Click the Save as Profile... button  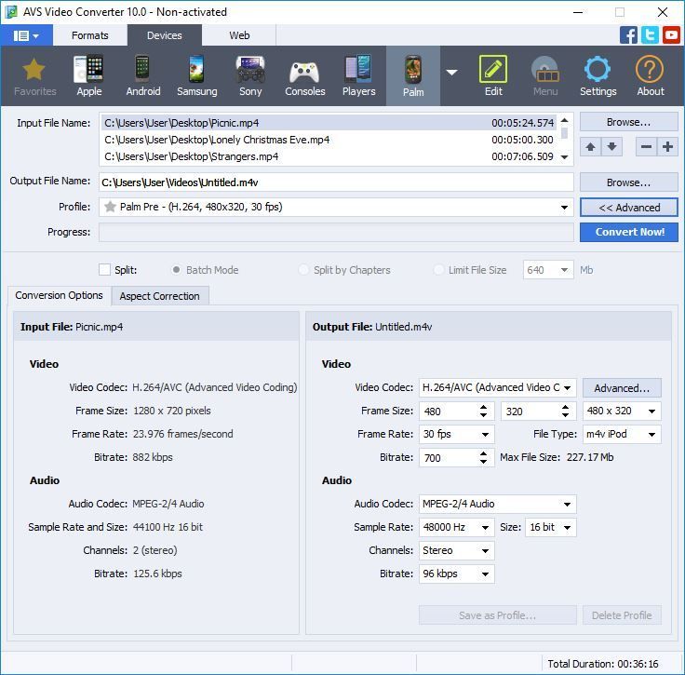(498, 615)
